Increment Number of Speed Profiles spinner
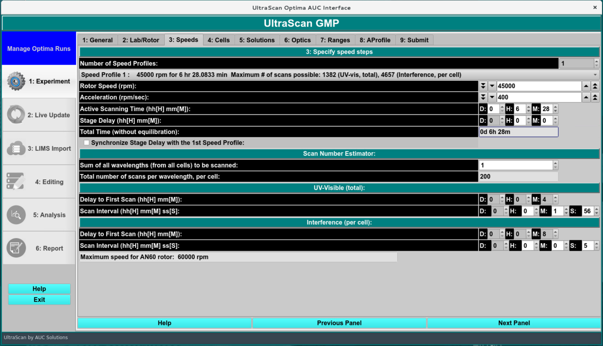 [x=596, y=61]
